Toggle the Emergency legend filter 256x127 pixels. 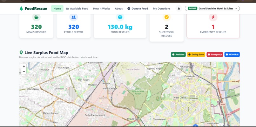pos(215,54)
